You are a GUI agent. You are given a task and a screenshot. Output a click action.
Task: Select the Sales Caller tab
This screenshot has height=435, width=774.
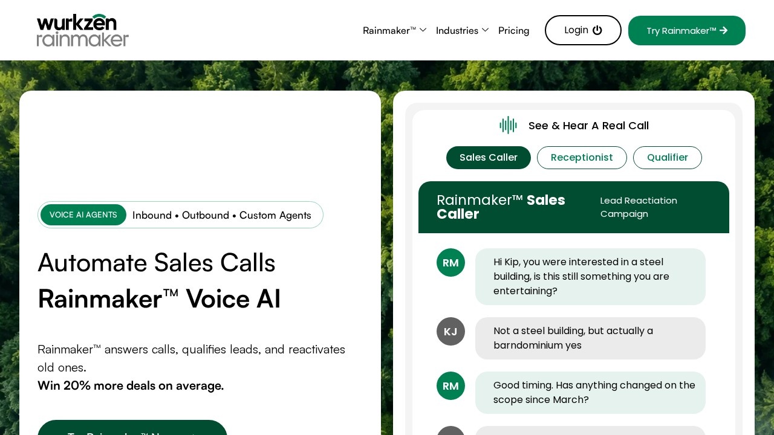coord(489,158)
